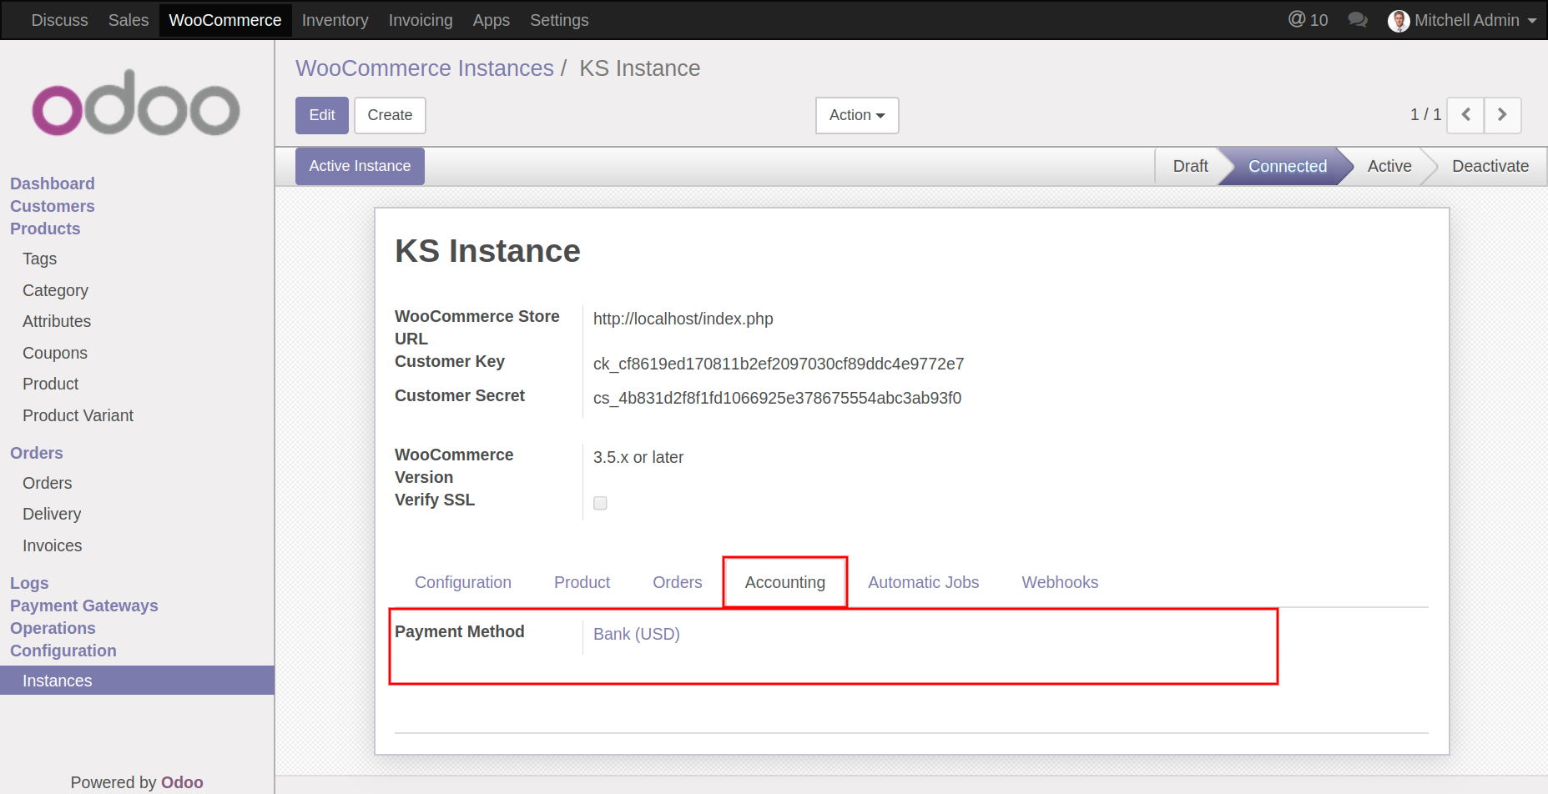Click Mitchell Admin's avatar picture
1548x794 pixels.
(x=1399, y=21)
